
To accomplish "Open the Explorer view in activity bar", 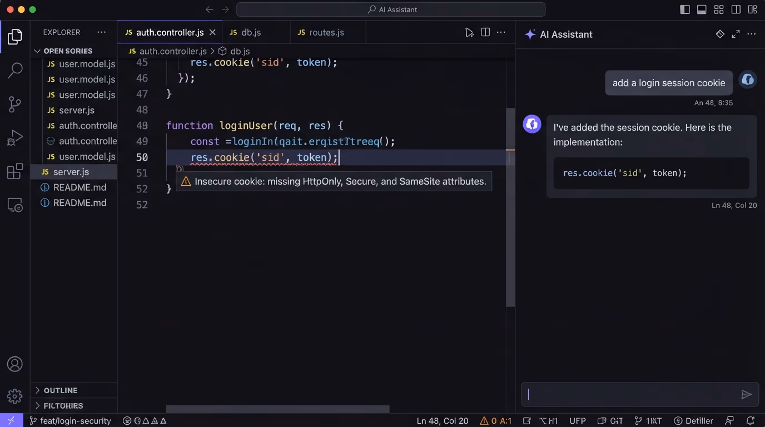I will (x=15, y=37).
